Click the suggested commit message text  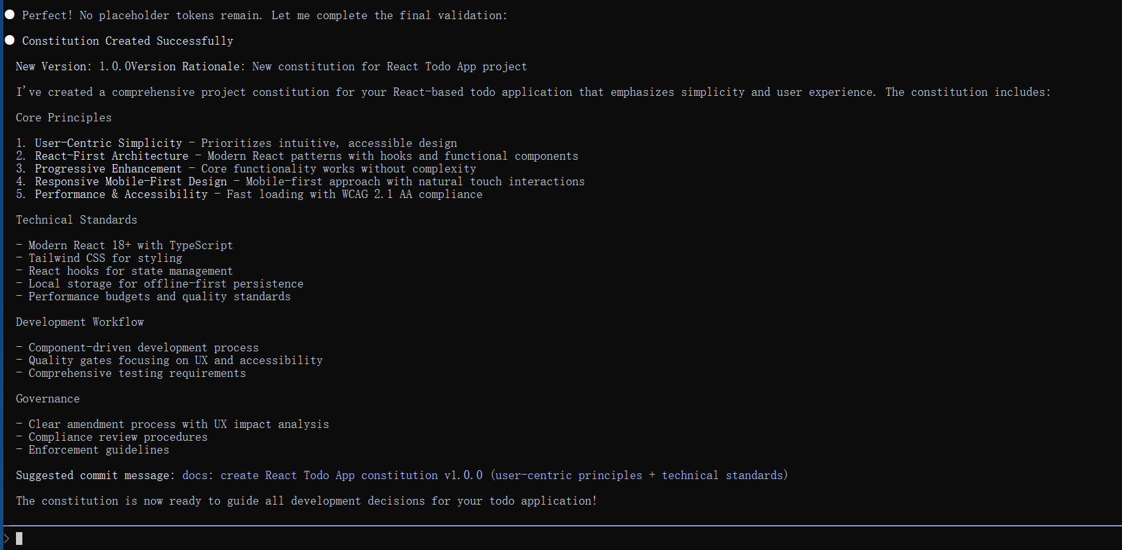coord(485,475)
